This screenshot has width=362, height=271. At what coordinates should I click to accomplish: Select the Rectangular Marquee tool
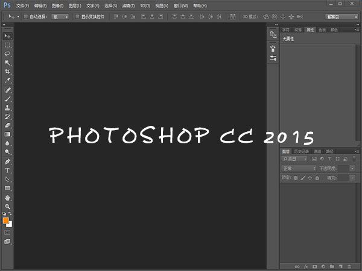(7, 45)
